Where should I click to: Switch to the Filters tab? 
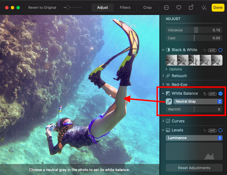(x=125, y=8)
